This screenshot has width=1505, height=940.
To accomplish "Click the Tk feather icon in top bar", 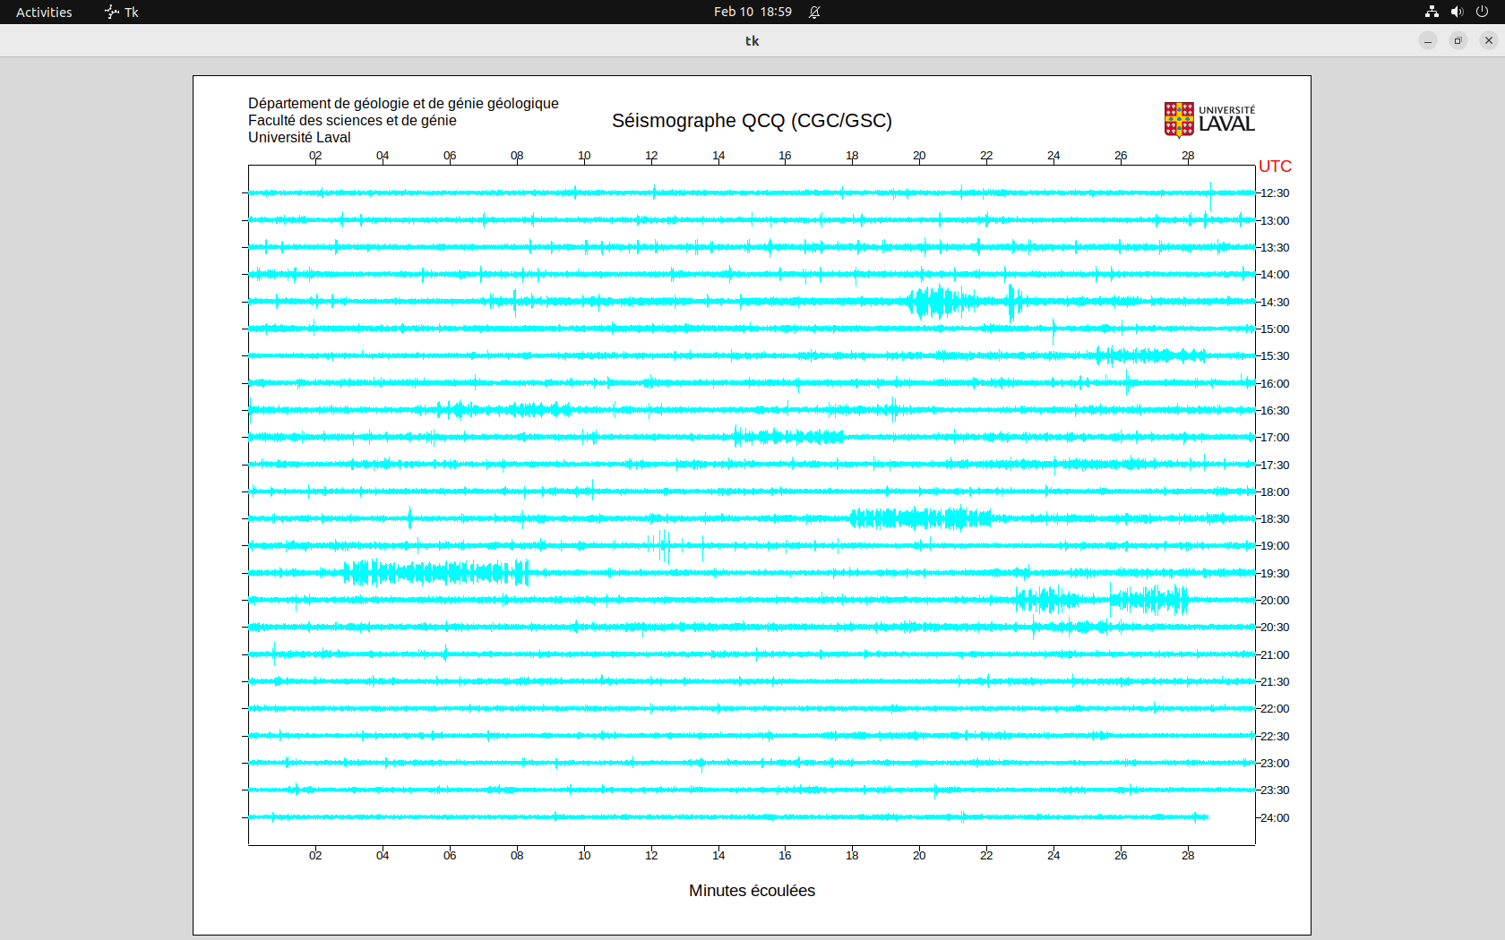I will pyautogui.click(x=112, y=12).
